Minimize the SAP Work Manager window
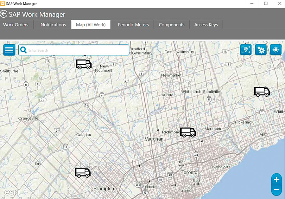Image resolution: width=285 pixels, height=199 pixels. point(252,3)
